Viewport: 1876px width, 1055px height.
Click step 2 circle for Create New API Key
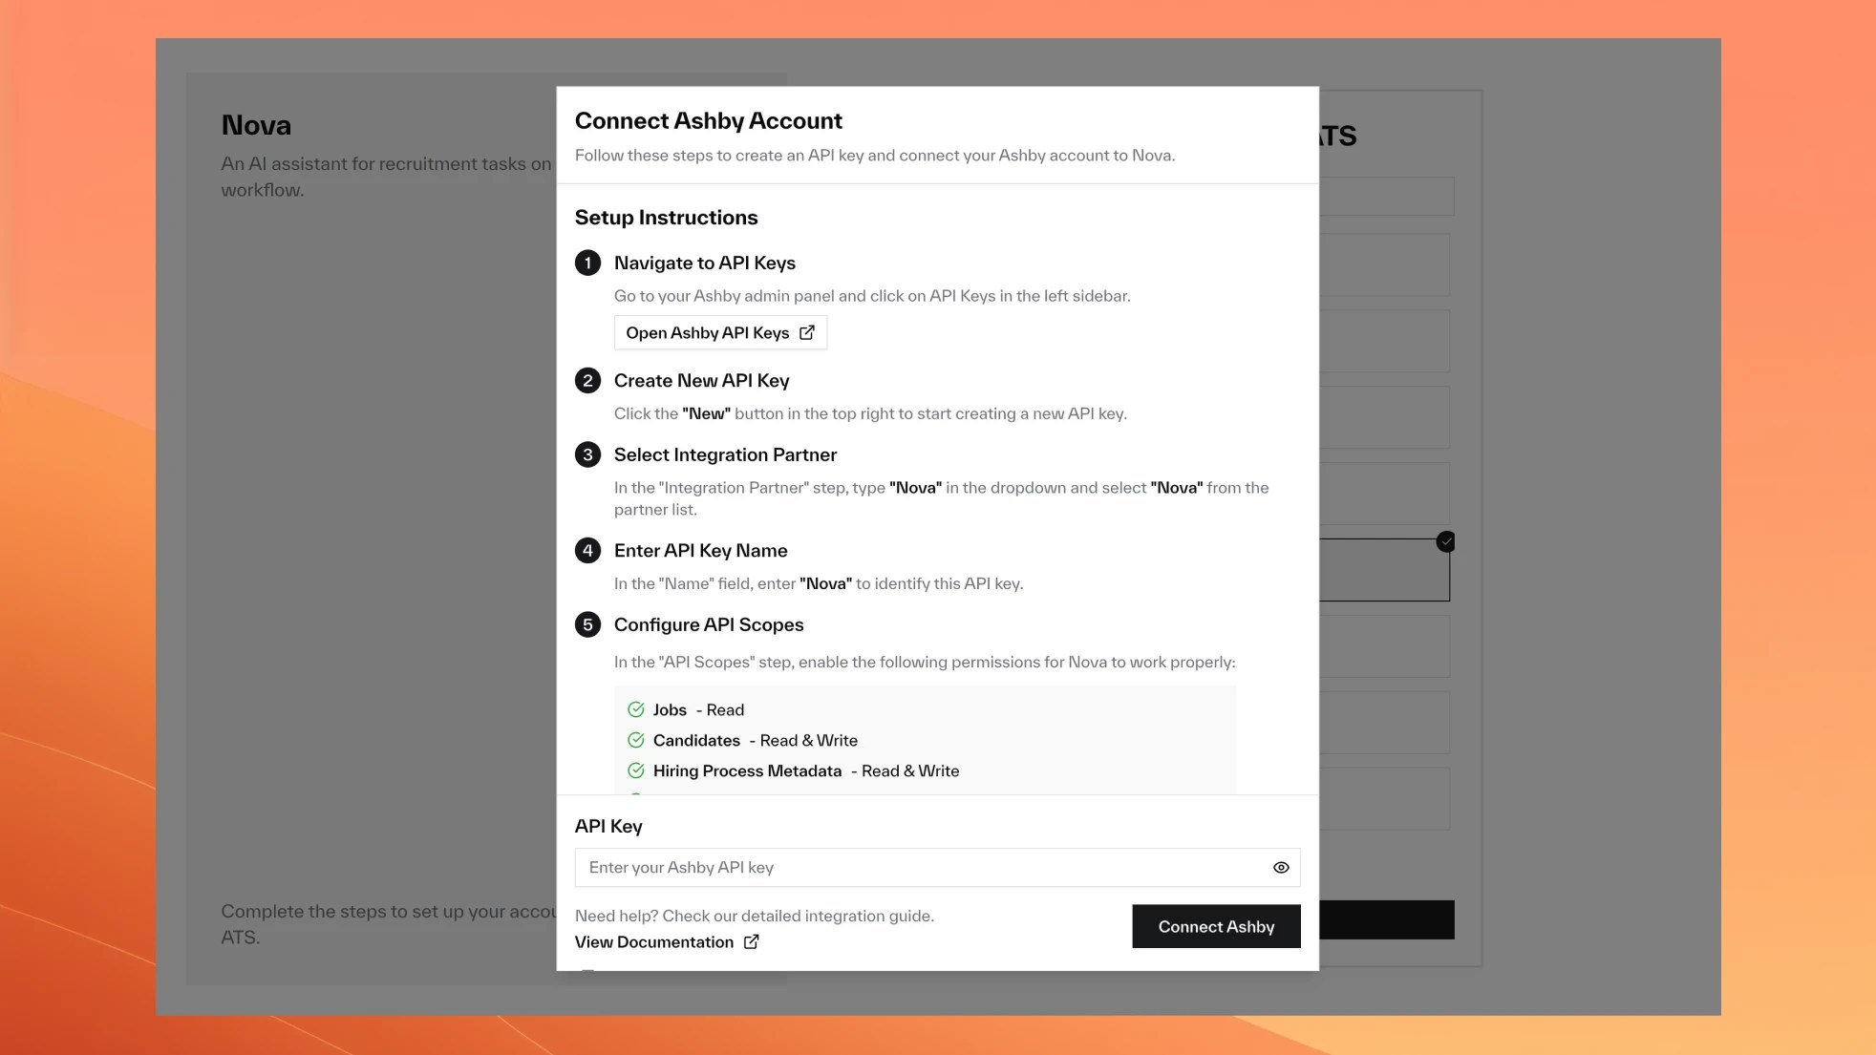587,380
